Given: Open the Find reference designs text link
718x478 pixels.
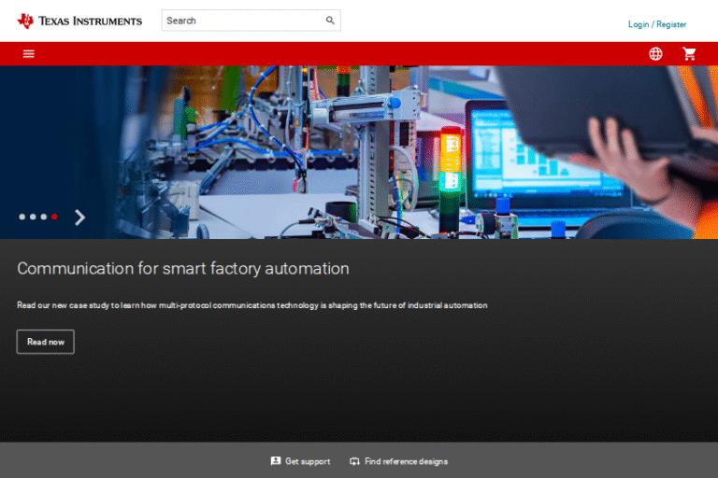Looking at the screenshot, I should (x=406, y=461).
